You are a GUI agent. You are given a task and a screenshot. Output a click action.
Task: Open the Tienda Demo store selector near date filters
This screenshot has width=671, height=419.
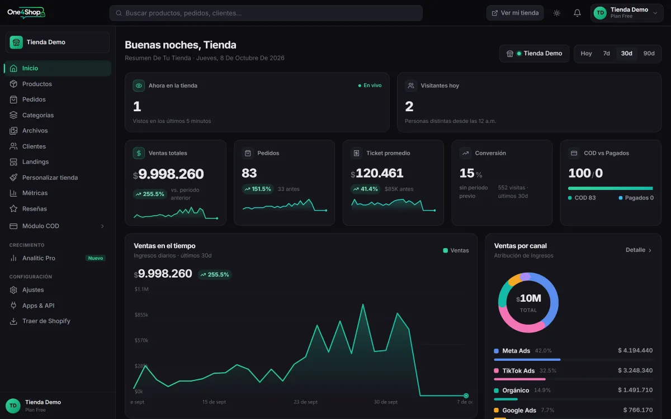click(x=535, y=54)
